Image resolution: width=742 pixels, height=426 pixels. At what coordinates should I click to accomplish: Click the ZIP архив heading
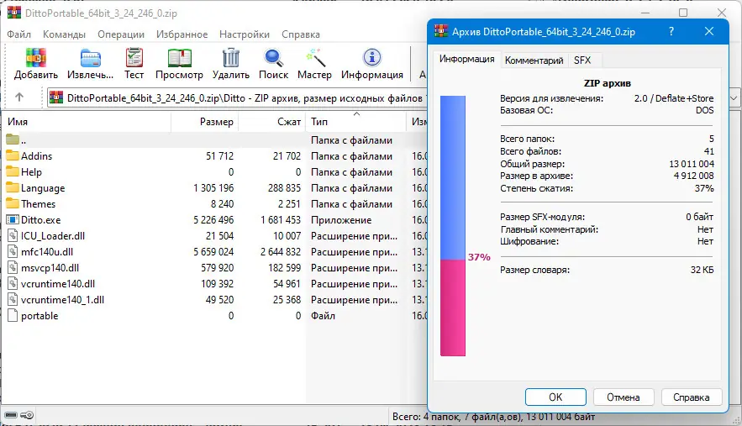608,83
